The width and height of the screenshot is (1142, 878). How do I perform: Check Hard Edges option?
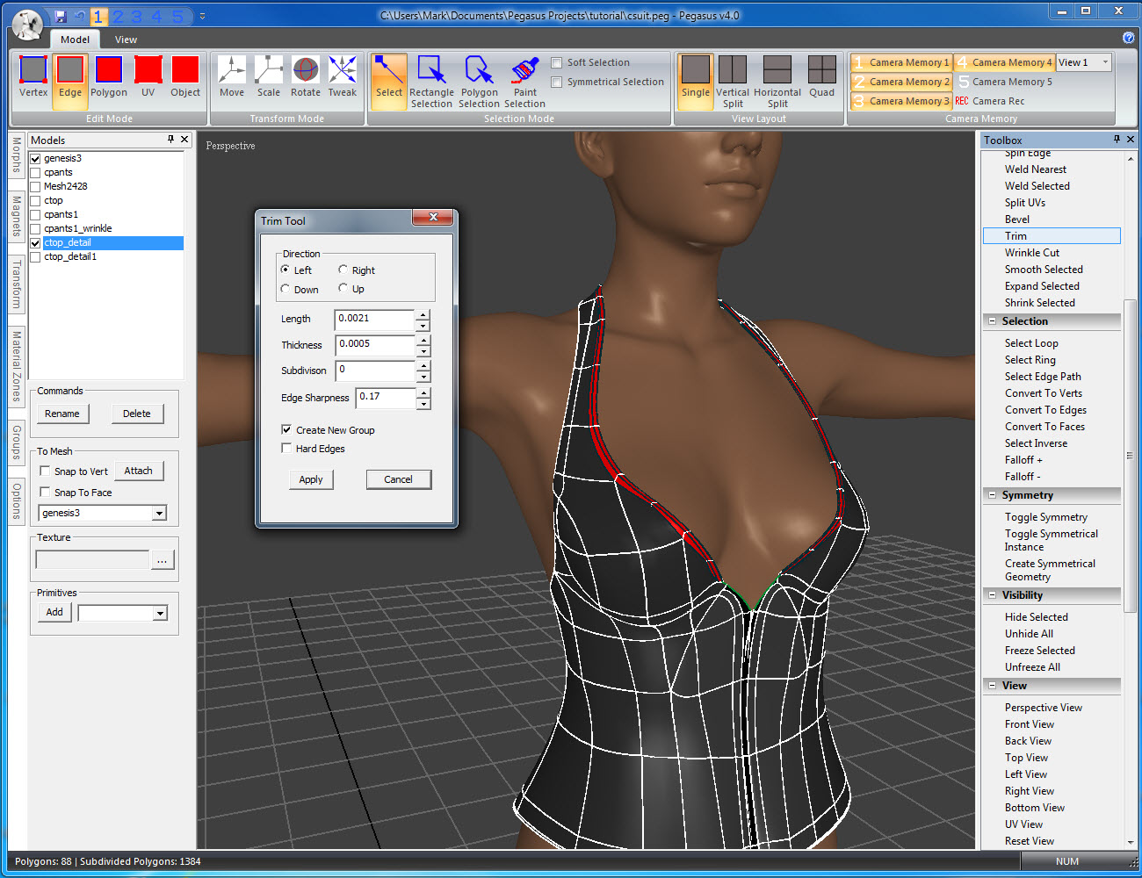tap(286, 448)
